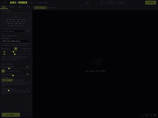Zoom in with the plus button

coord(152,115)
